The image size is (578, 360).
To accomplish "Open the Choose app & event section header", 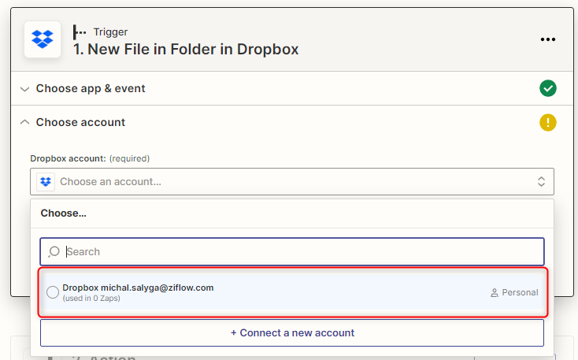I will (91, 89).
